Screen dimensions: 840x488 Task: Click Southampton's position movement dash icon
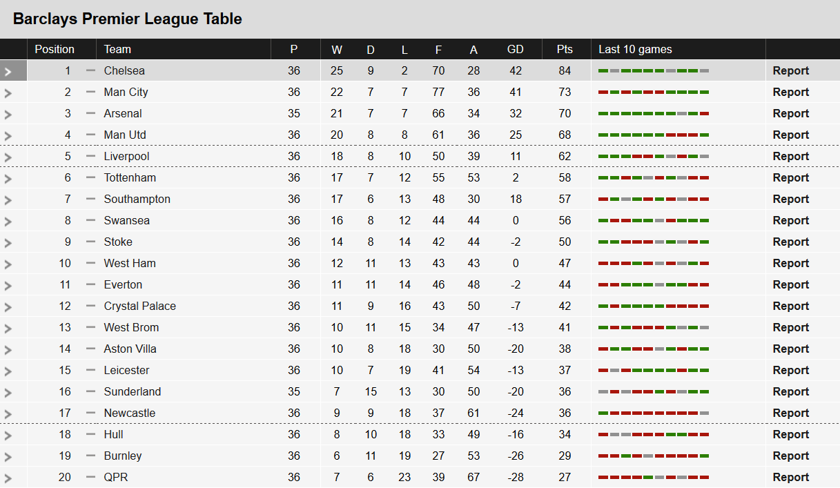click(x=90, y=199)
